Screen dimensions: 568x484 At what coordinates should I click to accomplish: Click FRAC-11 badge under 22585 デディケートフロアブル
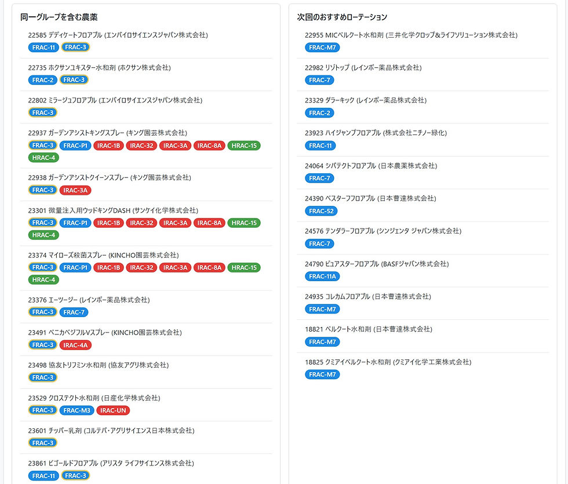point(43,48)
